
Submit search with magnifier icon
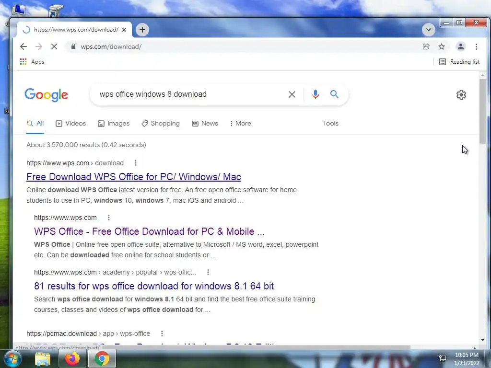334,94
